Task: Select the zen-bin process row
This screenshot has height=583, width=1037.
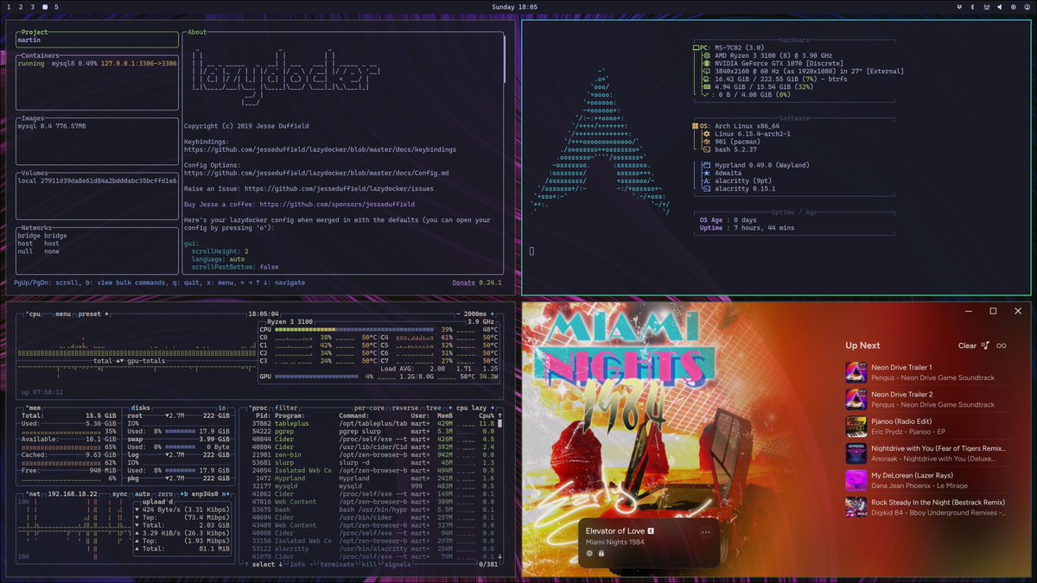Action: [x=372, y=455]
